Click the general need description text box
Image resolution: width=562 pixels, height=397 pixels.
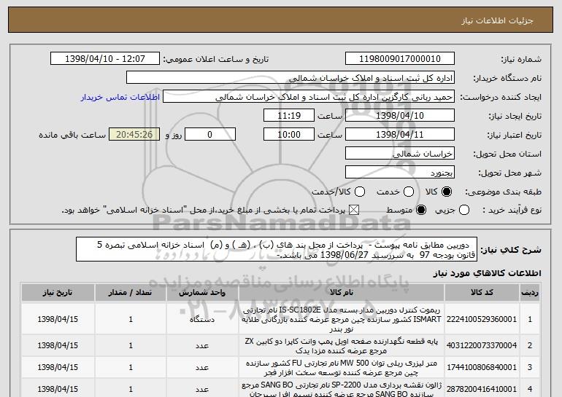(277, 249)
